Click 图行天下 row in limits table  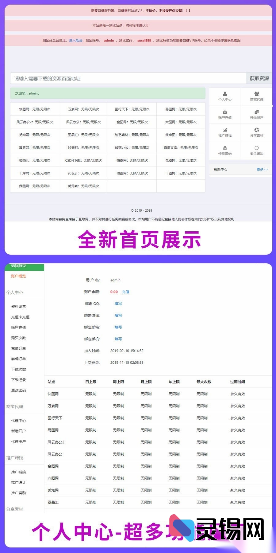click(x=158, y=418)
